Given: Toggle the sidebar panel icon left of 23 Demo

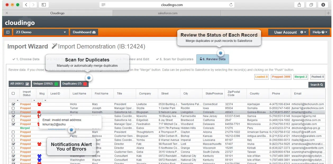Looking at the screenshot, I should click(x=8, y=32).
